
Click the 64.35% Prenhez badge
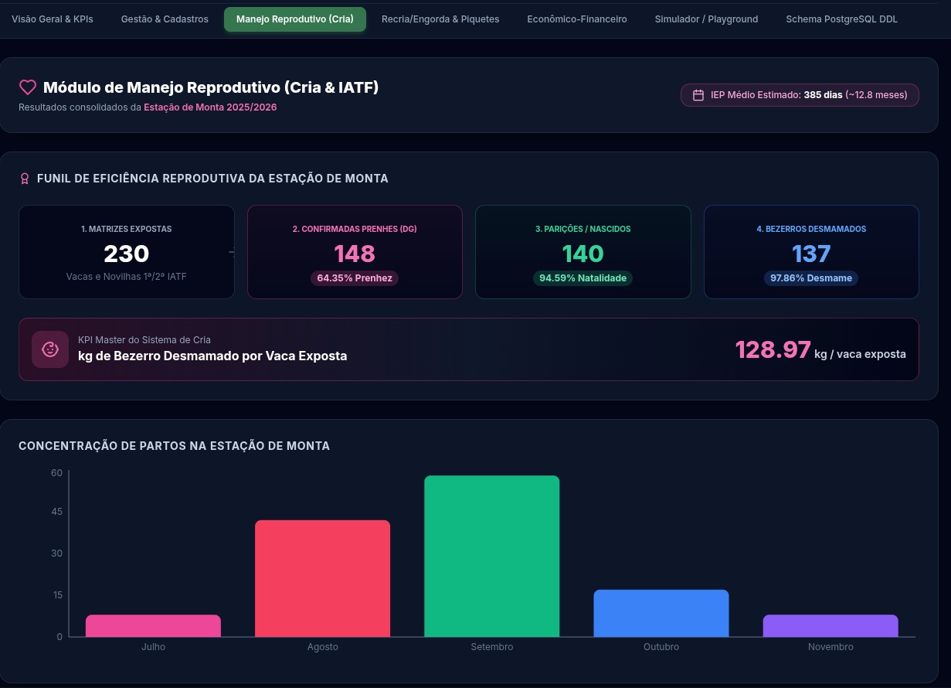(355, 278)
